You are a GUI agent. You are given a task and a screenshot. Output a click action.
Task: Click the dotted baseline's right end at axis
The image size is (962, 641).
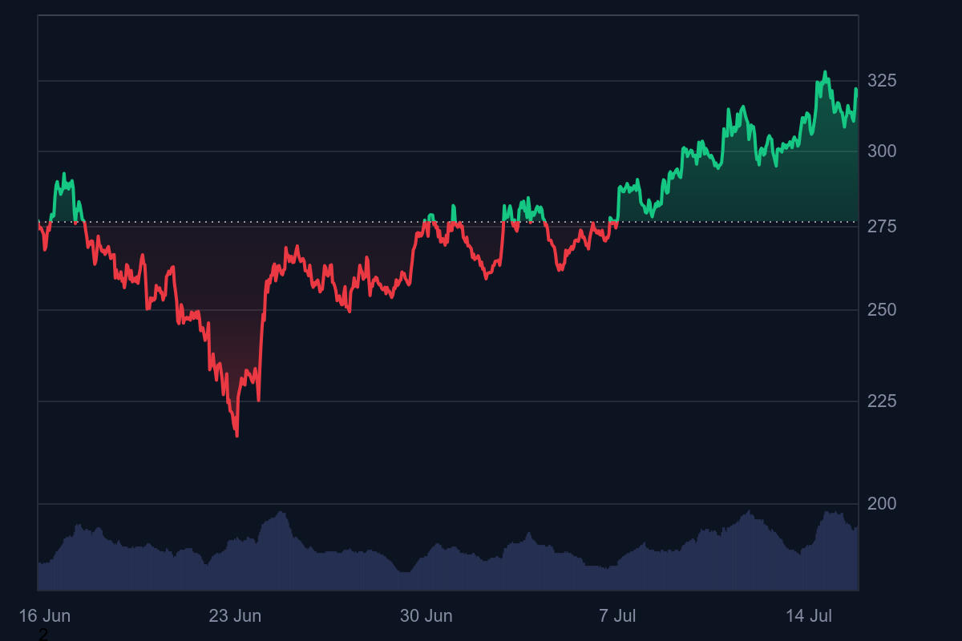pos(857,222)
